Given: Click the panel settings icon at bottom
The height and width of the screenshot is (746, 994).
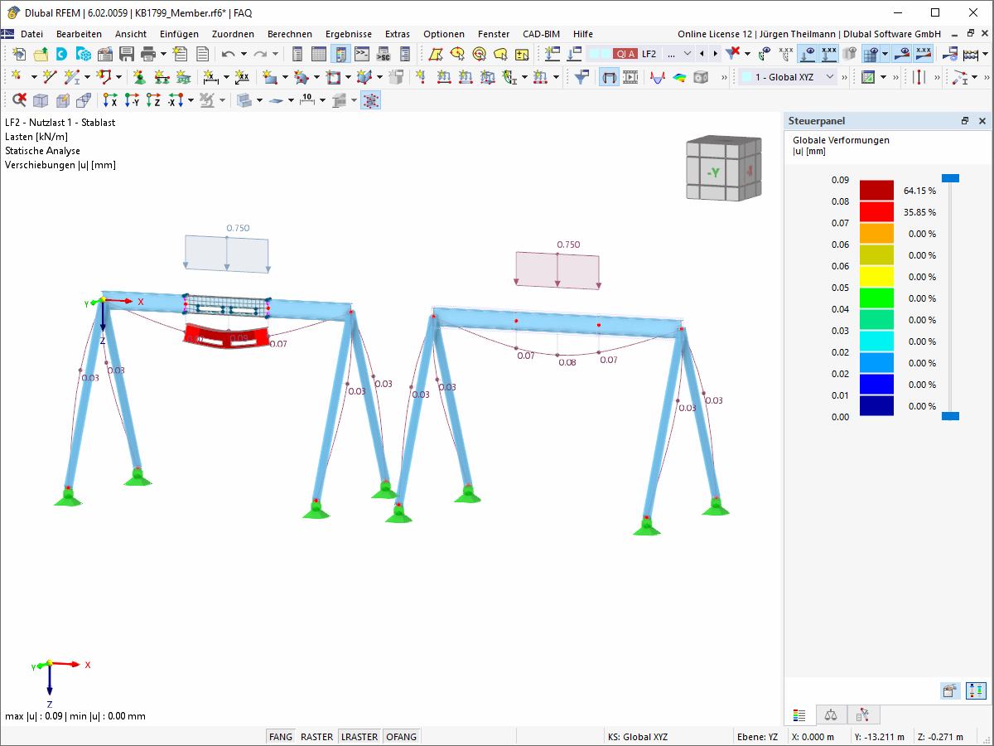Looking at the screenshot, I should [950, 690].
